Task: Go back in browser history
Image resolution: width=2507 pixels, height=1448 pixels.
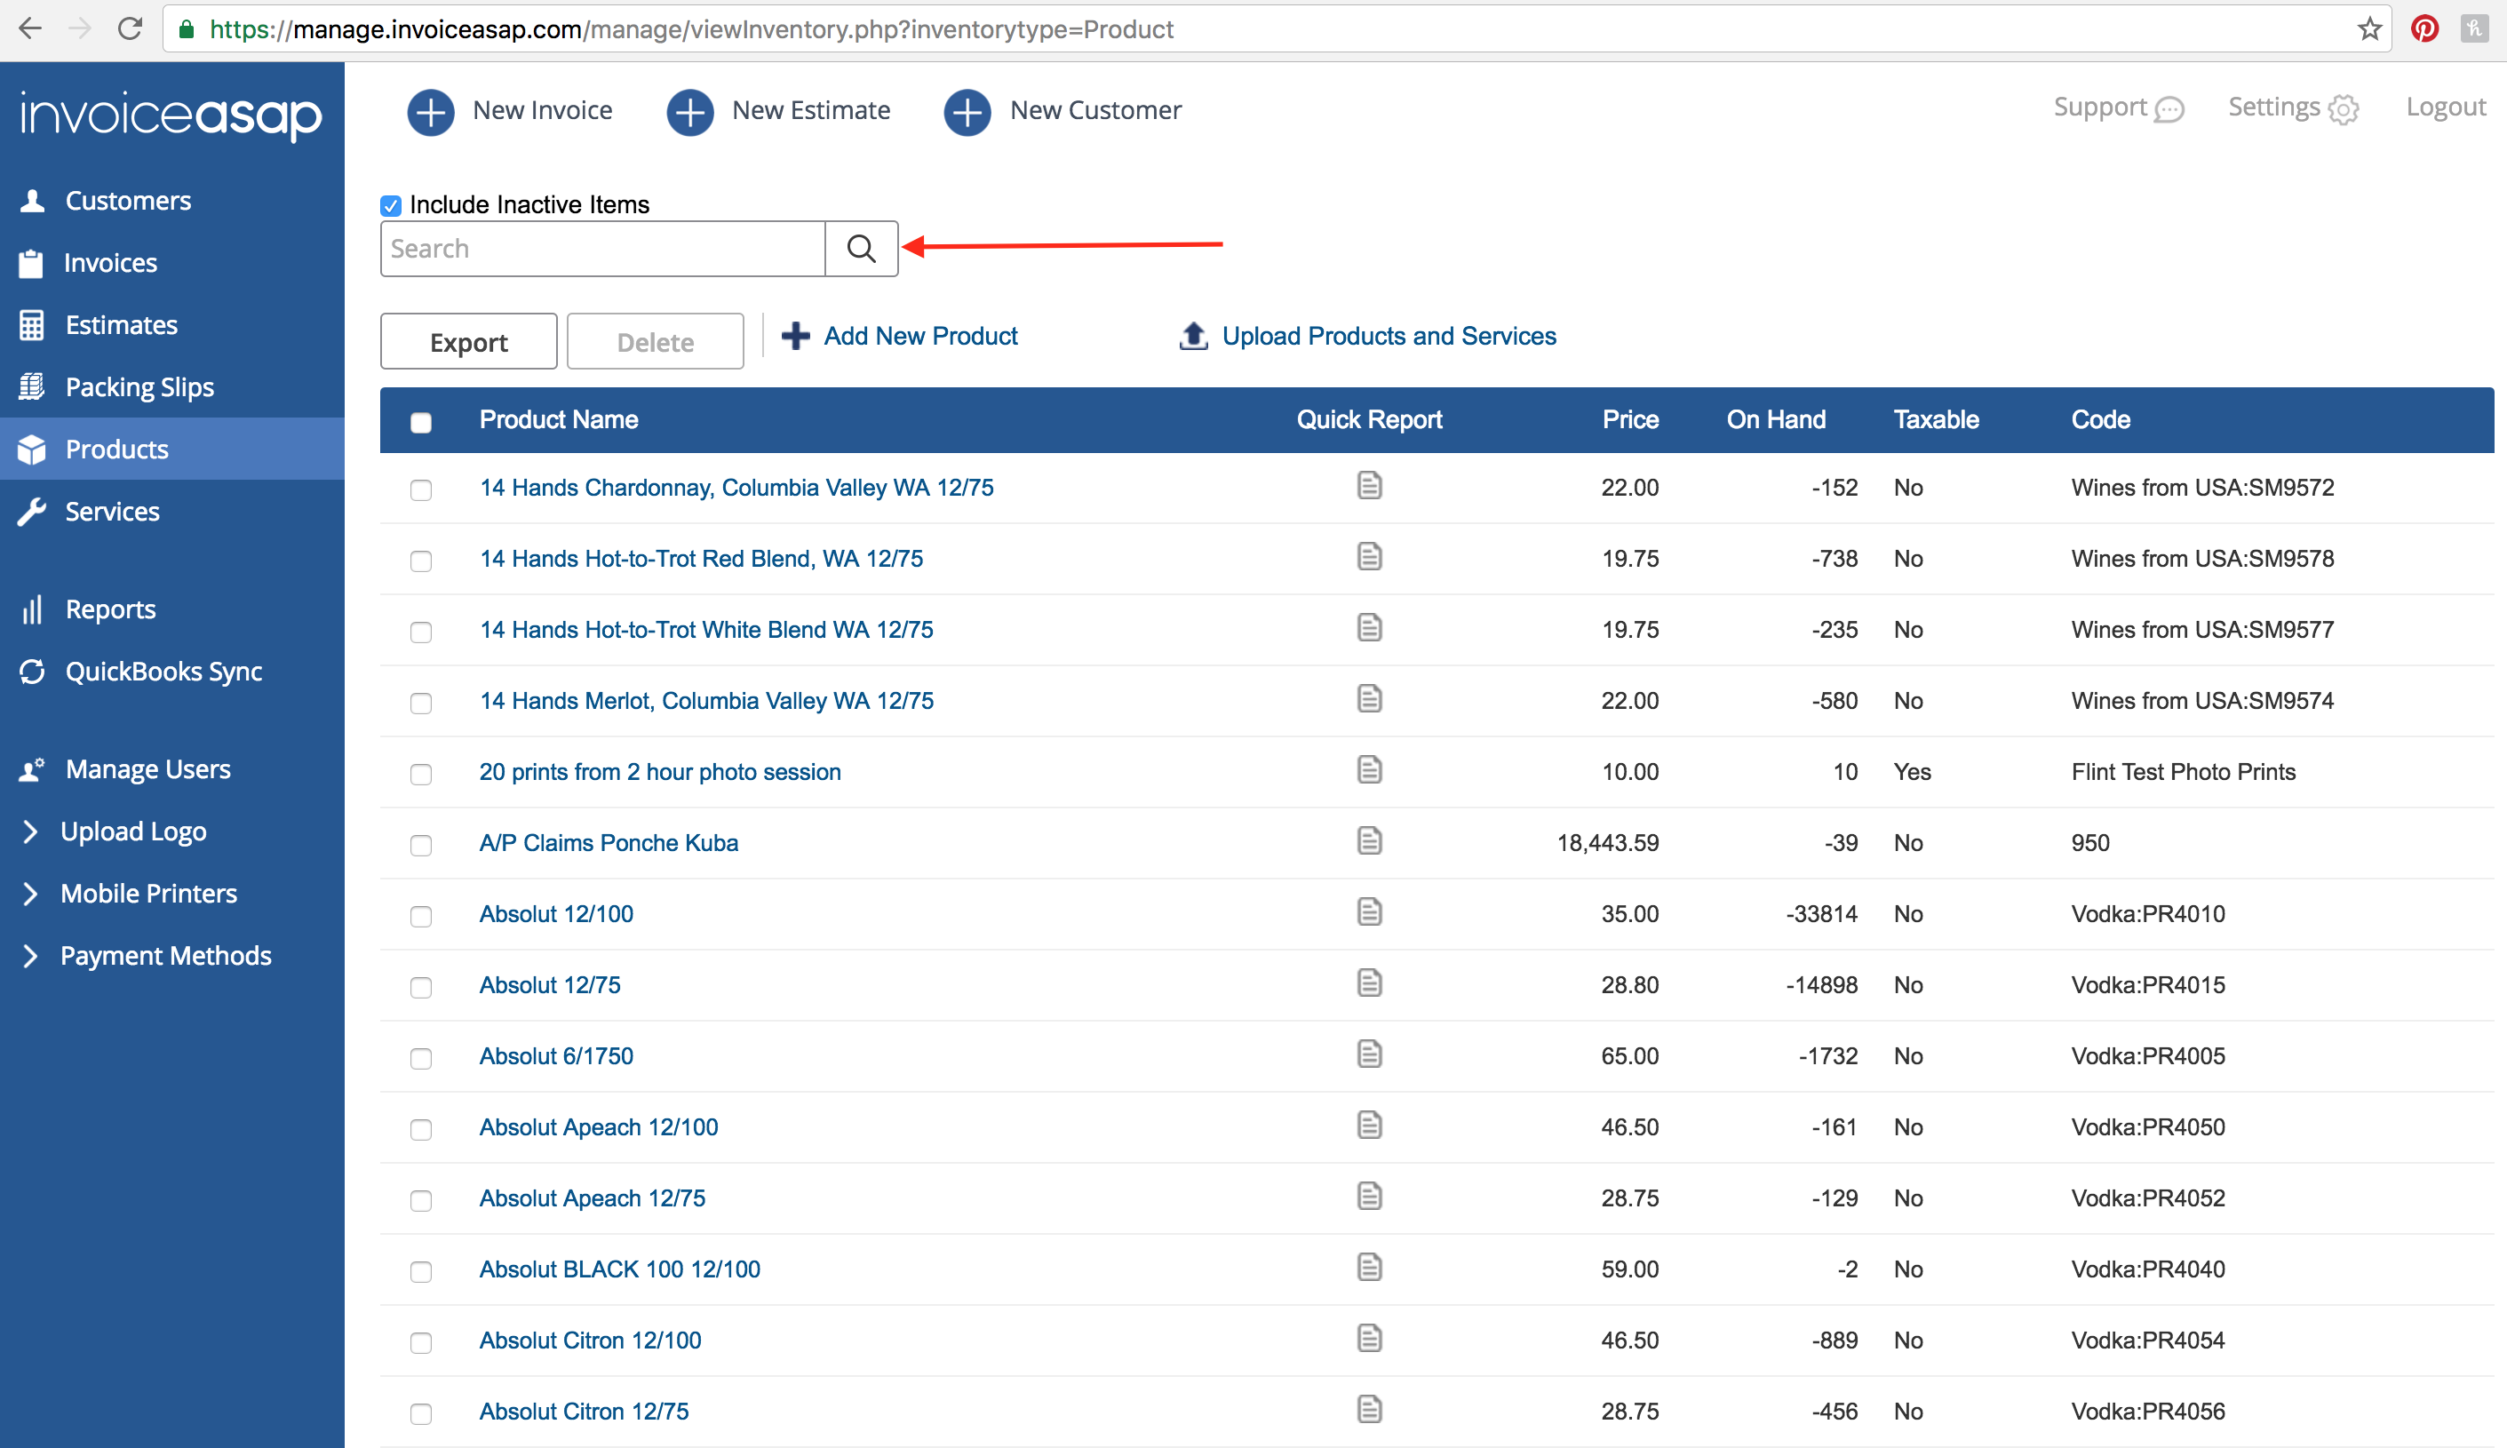Action: 31,28
